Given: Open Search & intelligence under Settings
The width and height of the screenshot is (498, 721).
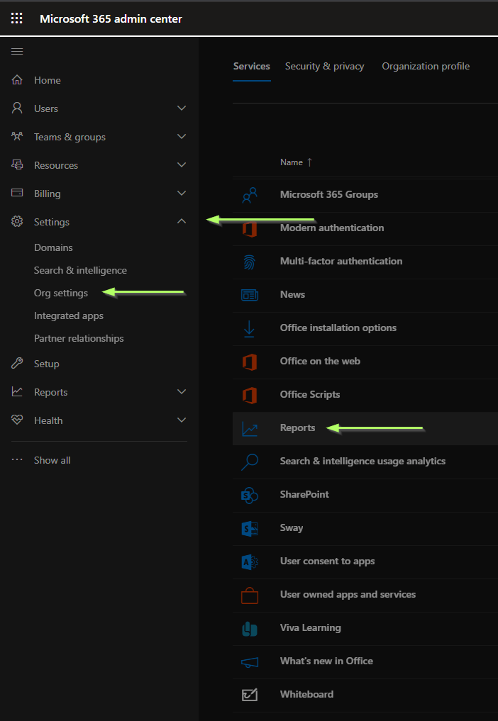Looking at the screenshot, I should point(81,270).
